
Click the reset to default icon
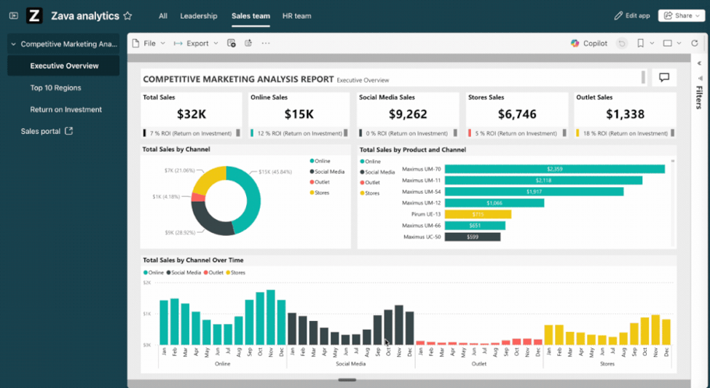click(622, 44)
